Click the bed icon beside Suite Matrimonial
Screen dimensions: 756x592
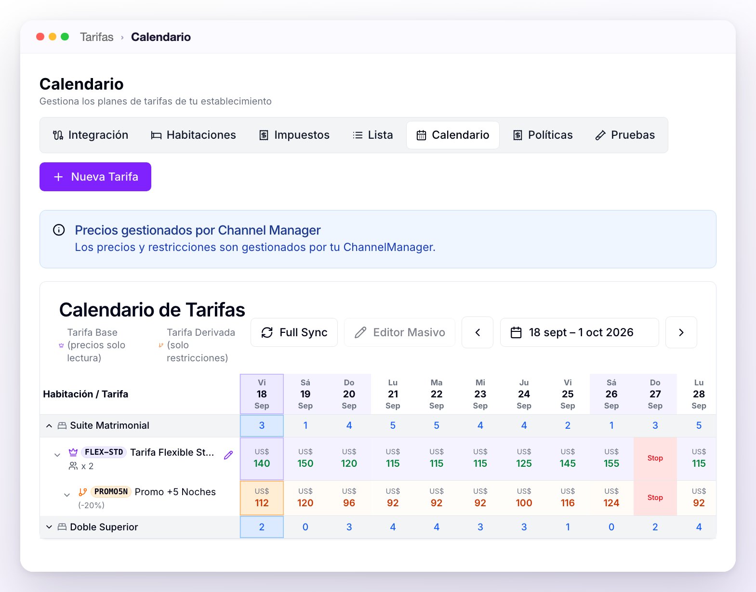tap(62, 426)
